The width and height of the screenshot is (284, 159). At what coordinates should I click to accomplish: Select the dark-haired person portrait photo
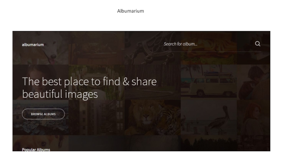click(253, 82)
